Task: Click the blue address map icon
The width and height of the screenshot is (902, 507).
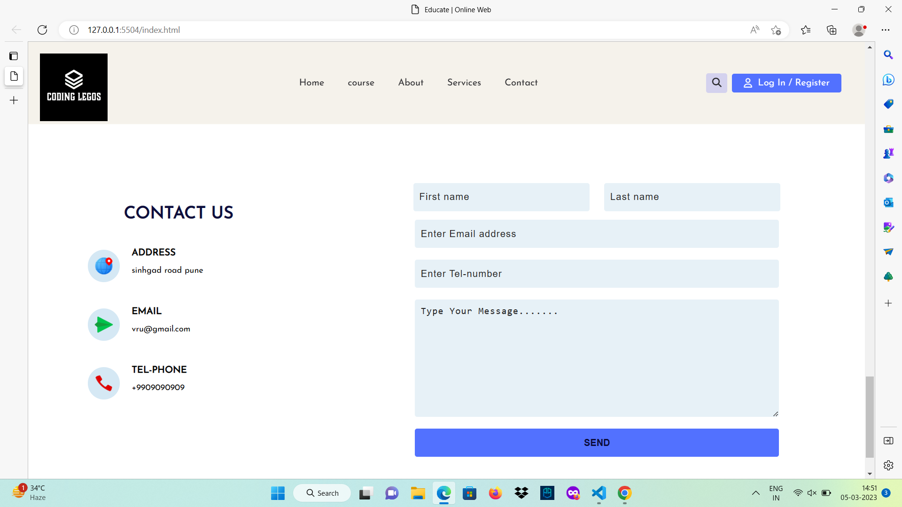Action: click(x=103, y=266)
